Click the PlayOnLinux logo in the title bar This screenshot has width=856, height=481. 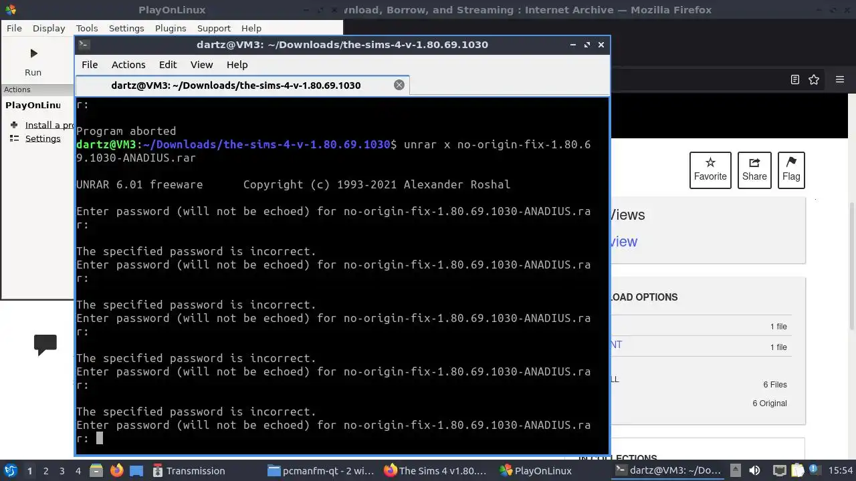click(10, 9)
